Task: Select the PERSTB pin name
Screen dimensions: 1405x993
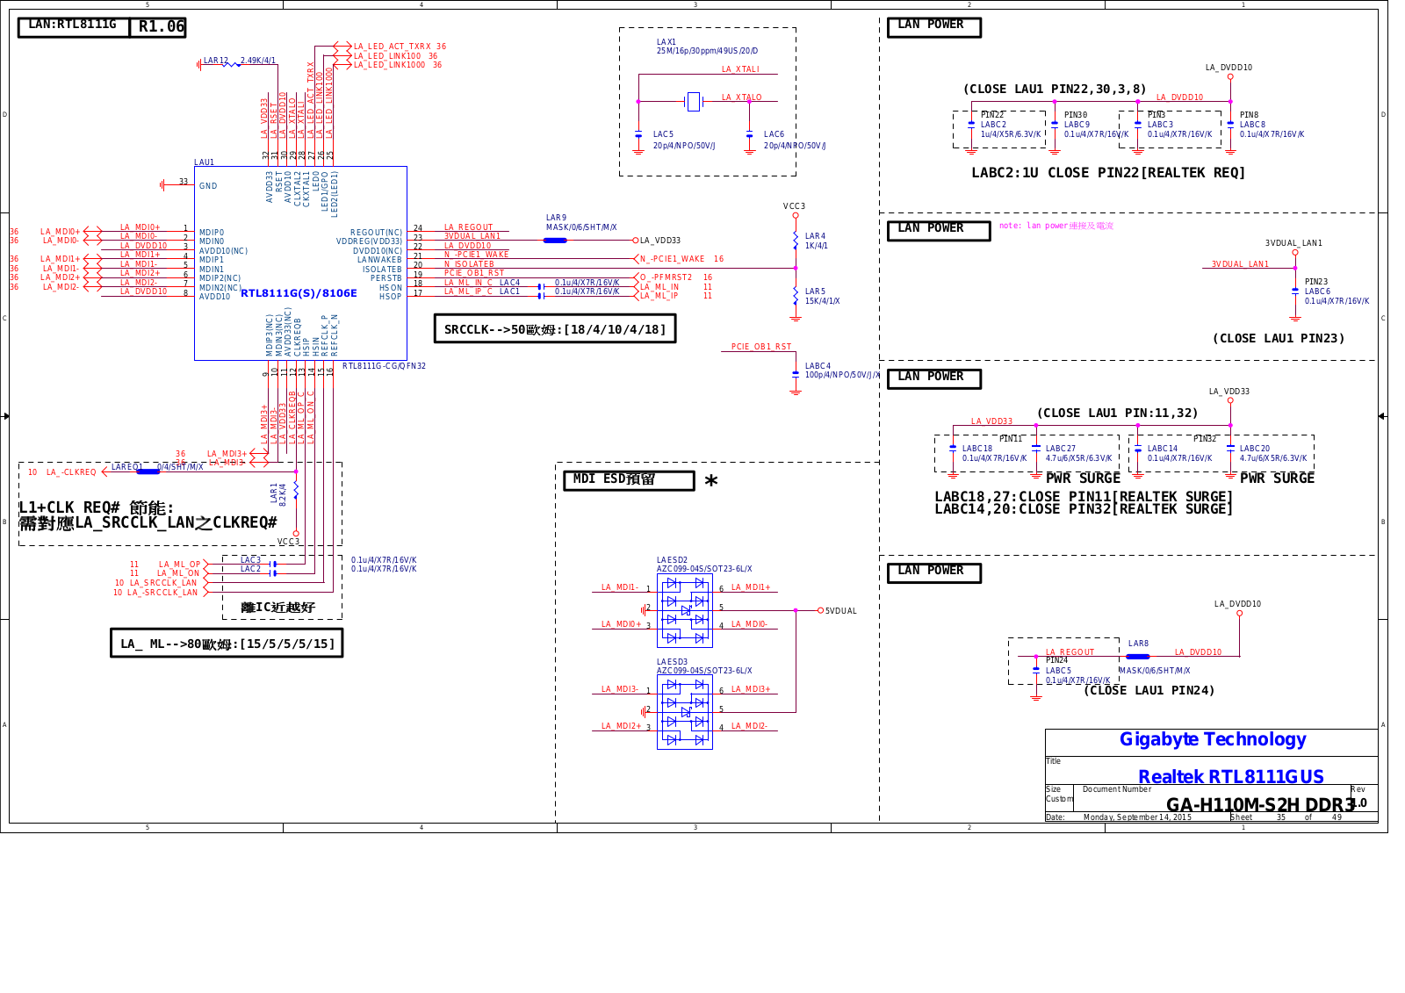Action: coord(386,278)
